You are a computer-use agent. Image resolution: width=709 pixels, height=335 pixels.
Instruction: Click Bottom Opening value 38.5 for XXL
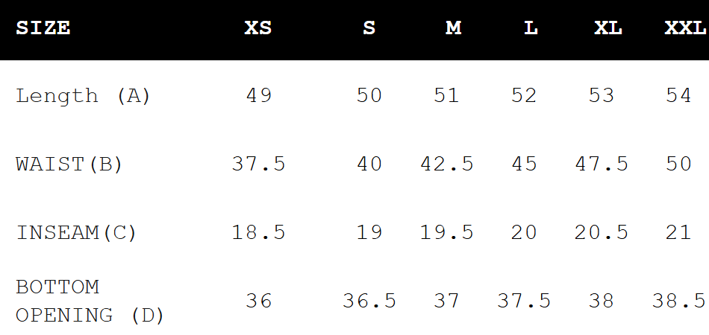click(678, 301)
